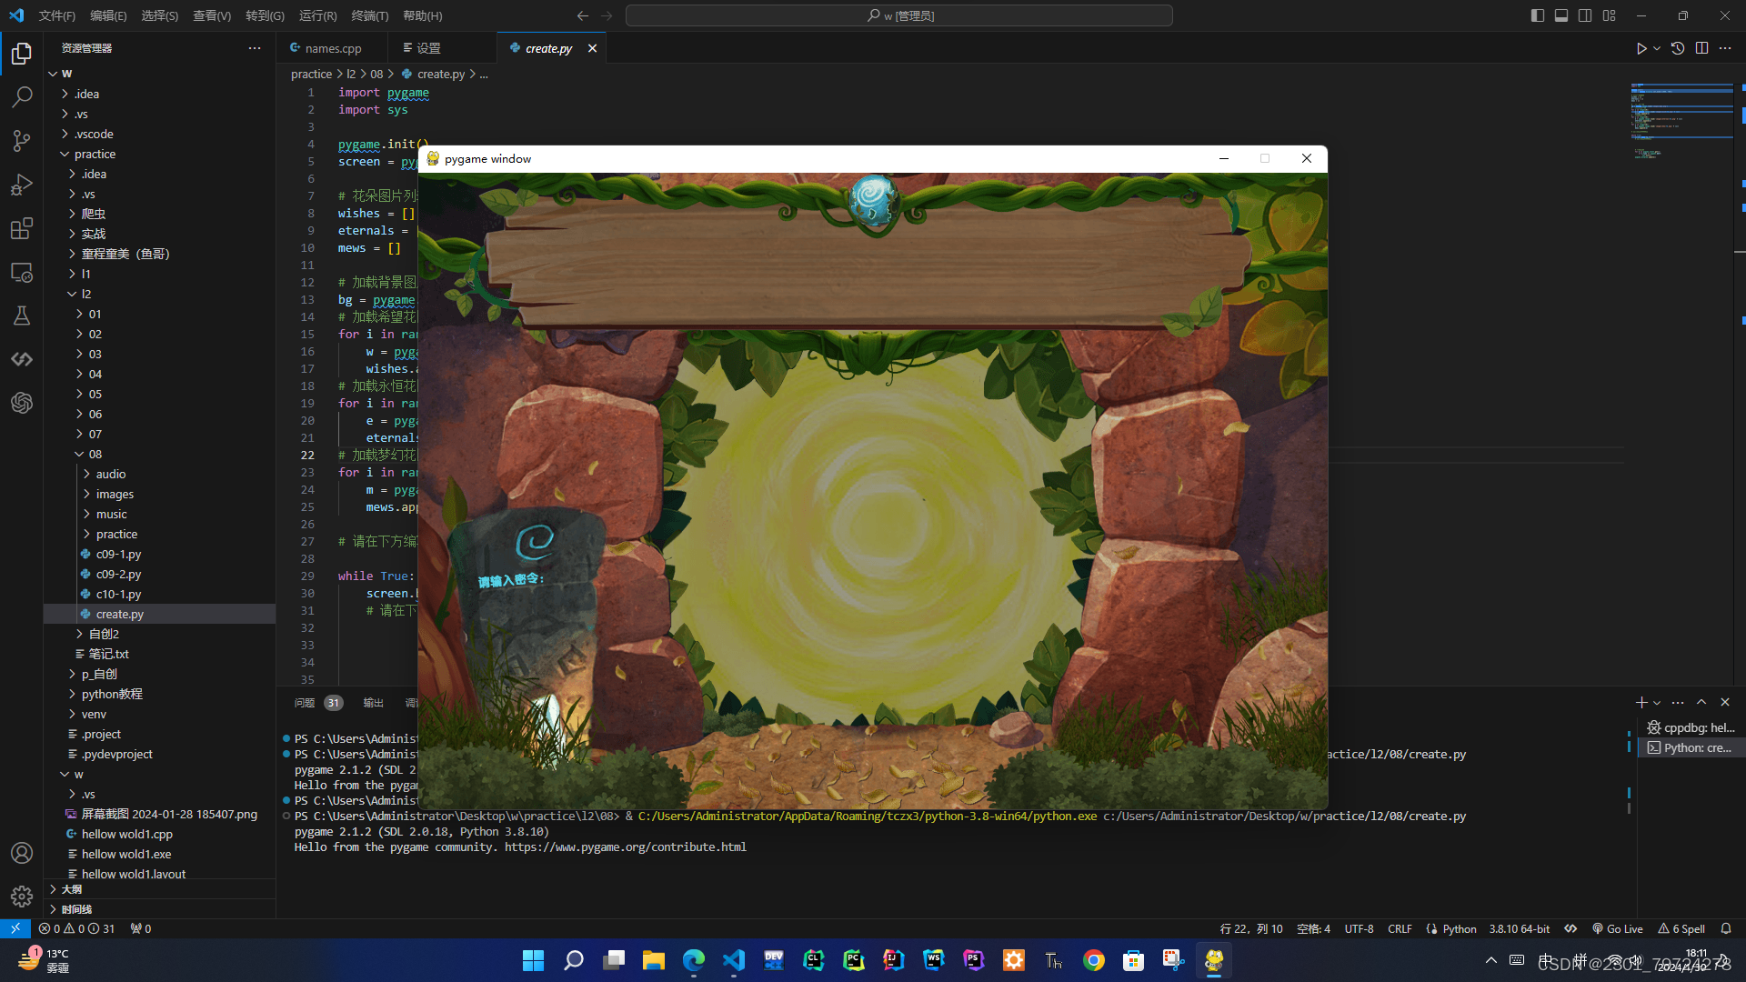Image resolution: width=1746 pixels, height=982 pixels.
Task: Toggle primary sidebar layout button
Action: 1537,15
